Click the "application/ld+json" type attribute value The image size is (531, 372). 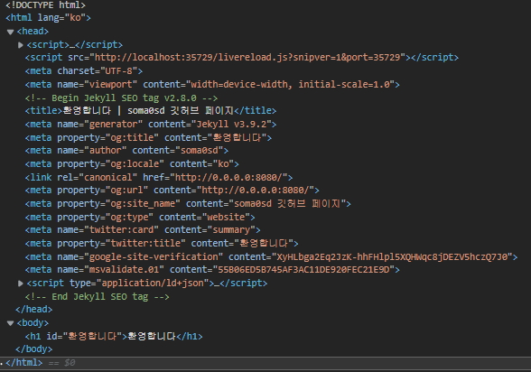click(153, 283)
